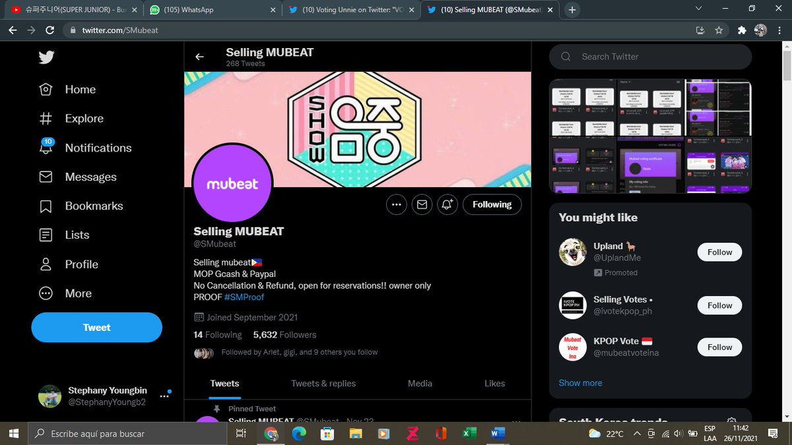The width and height of the screenshot is (792, 445).
Task: Open Lists in the sidebar
Action: click(64, 235)
